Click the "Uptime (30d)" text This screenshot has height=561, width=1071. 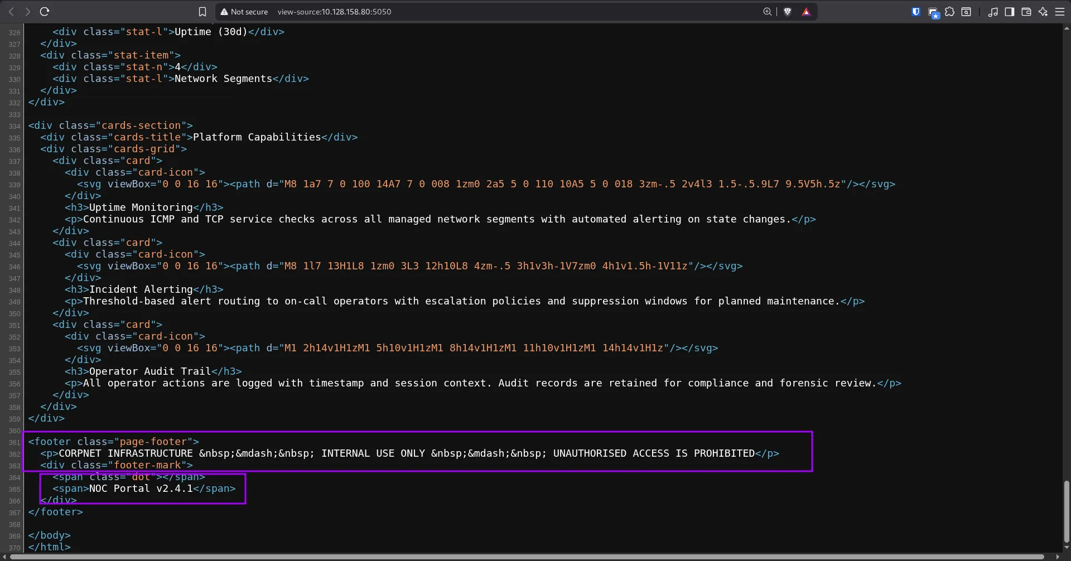click(x=211, y=32)
